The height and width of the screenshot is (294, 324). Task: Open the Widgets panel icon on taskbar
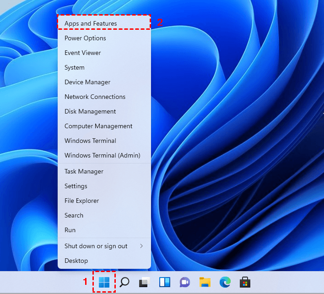164,282
